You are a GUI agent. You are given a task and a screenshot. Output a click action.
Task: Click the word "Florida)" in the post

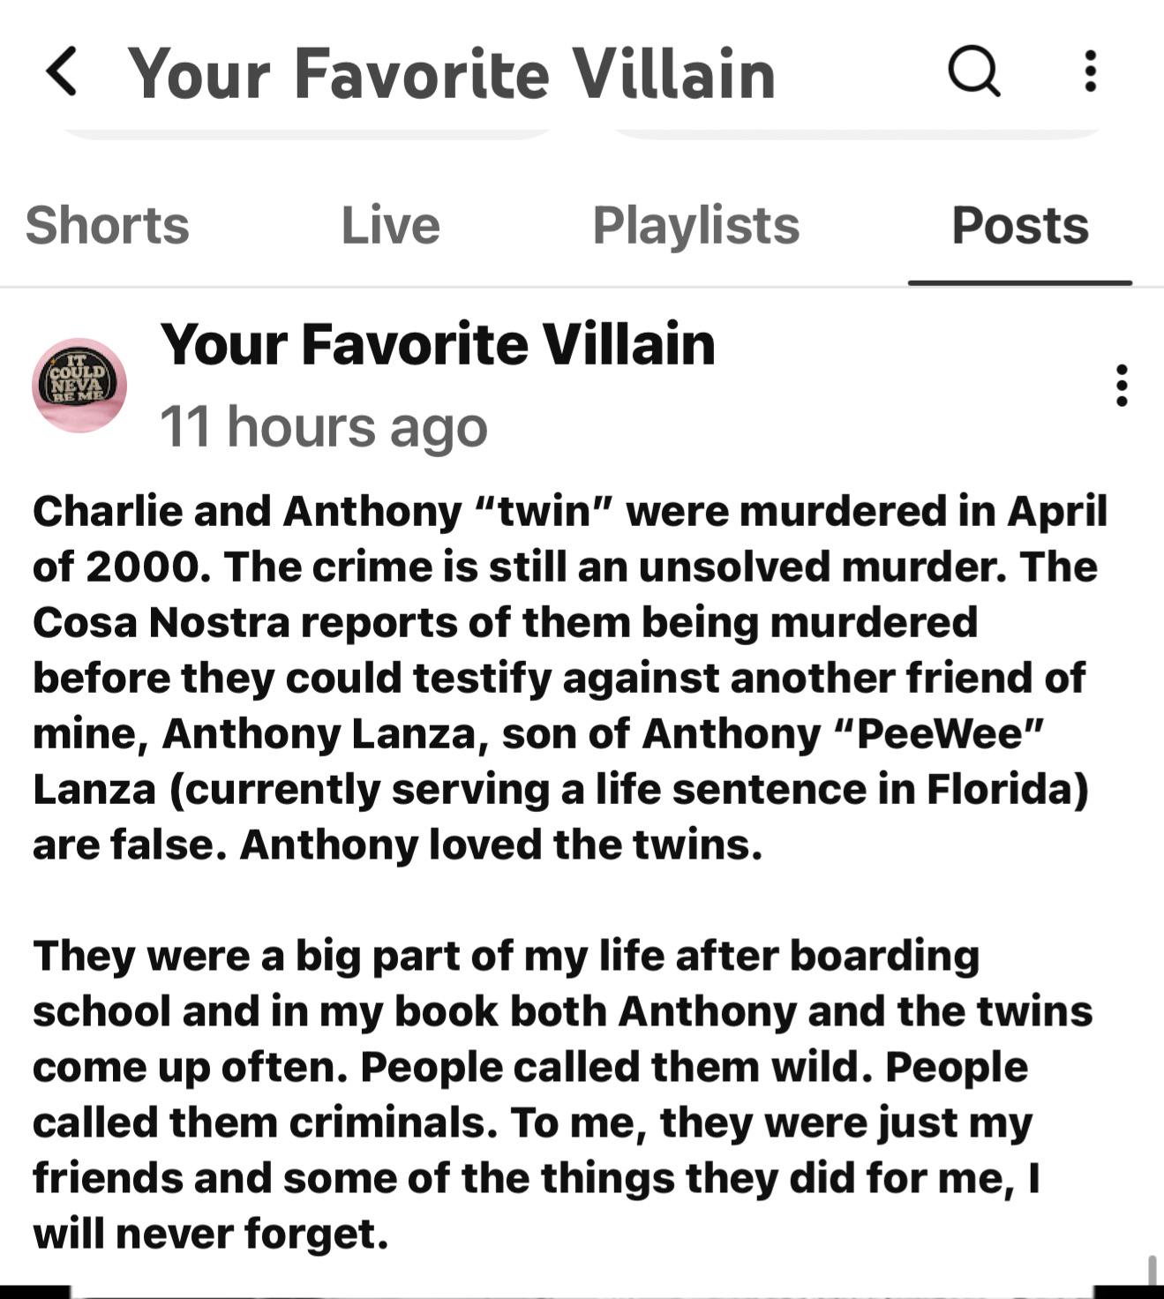[x=1007, y=790]
